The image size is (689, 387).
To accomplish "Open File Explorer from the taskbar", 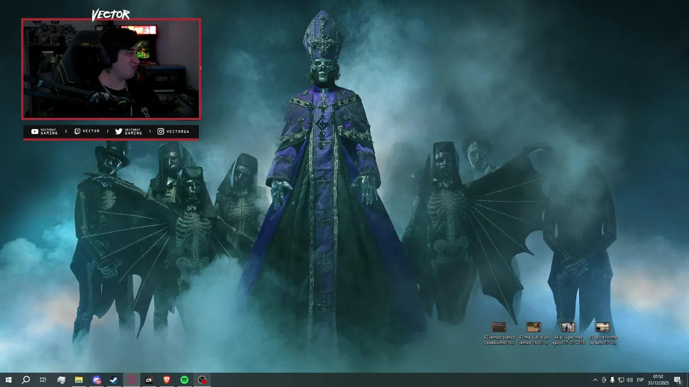I will 79,380.
